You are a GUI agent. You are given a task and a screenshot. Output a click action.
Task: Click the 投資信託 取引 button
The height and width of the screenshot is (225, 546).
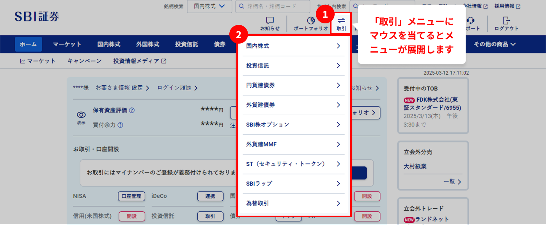(210, 216)
